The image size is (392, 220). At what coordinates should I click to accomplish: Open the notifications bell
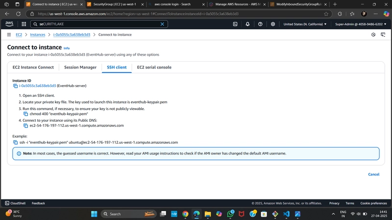[247, 24]
